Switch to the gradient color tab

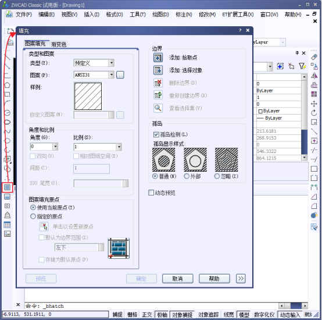[59, 44]
